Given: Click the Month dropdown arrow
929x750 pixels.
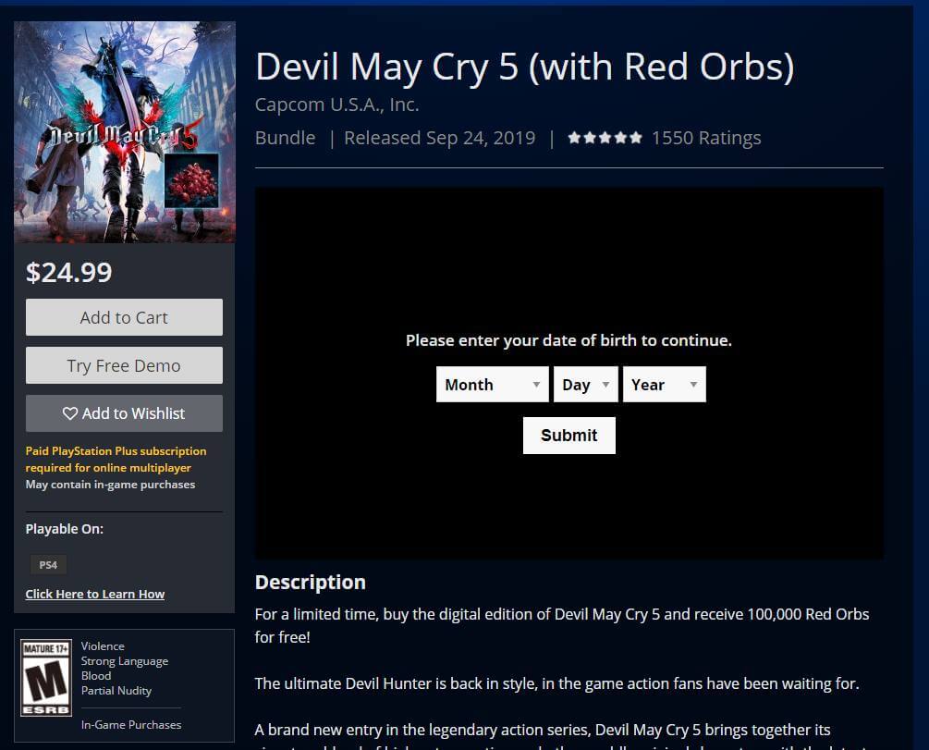Looking at the screenshot, I should tap(536, 384).
